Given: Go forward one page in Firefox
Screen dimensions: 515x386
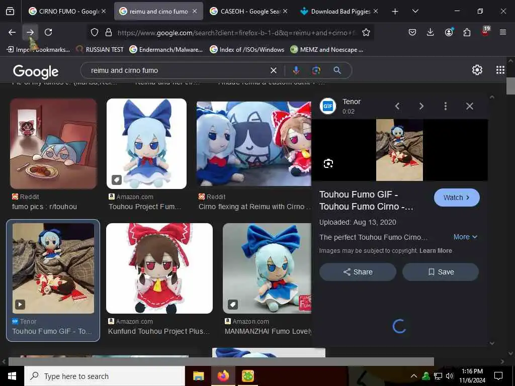Looking at the screenshot, I should tap(30, 33).
